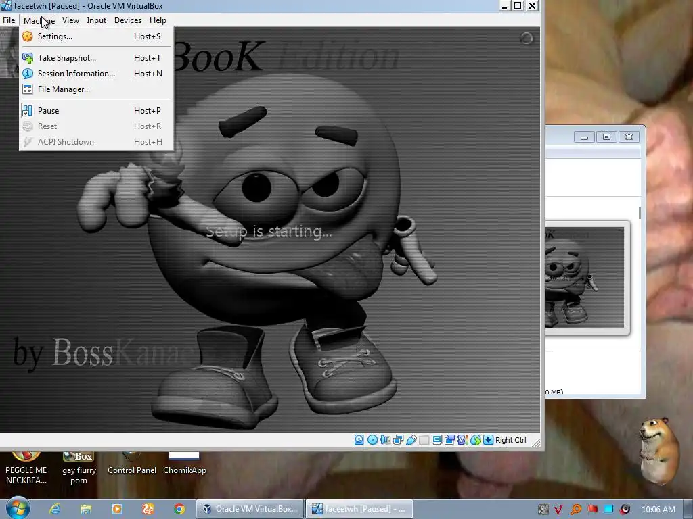693x519 pixels.
Task: Choose Take Snapshot in the Machine menu
Action: 96,58
